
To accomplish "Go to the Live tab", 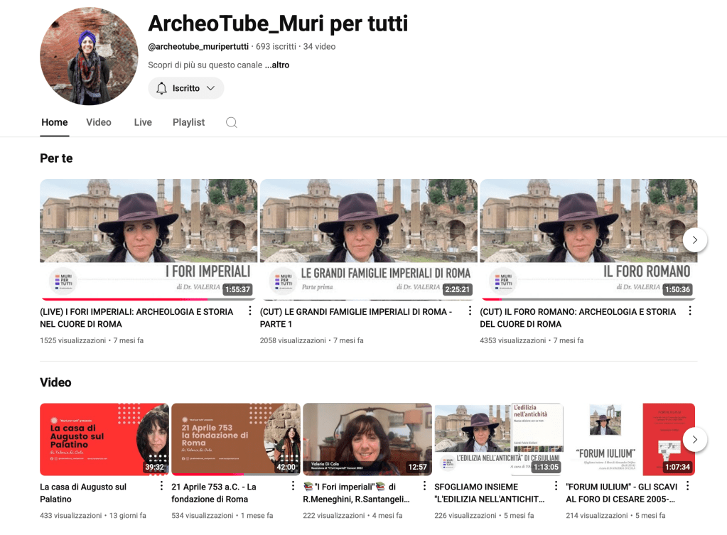I will click(x=143, y=122).
